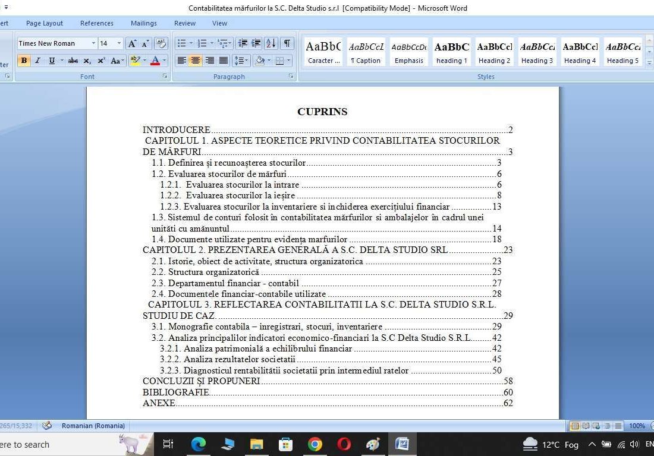Clear formatting with the eraser icon
654x456 pixels.
pos(161,43)
